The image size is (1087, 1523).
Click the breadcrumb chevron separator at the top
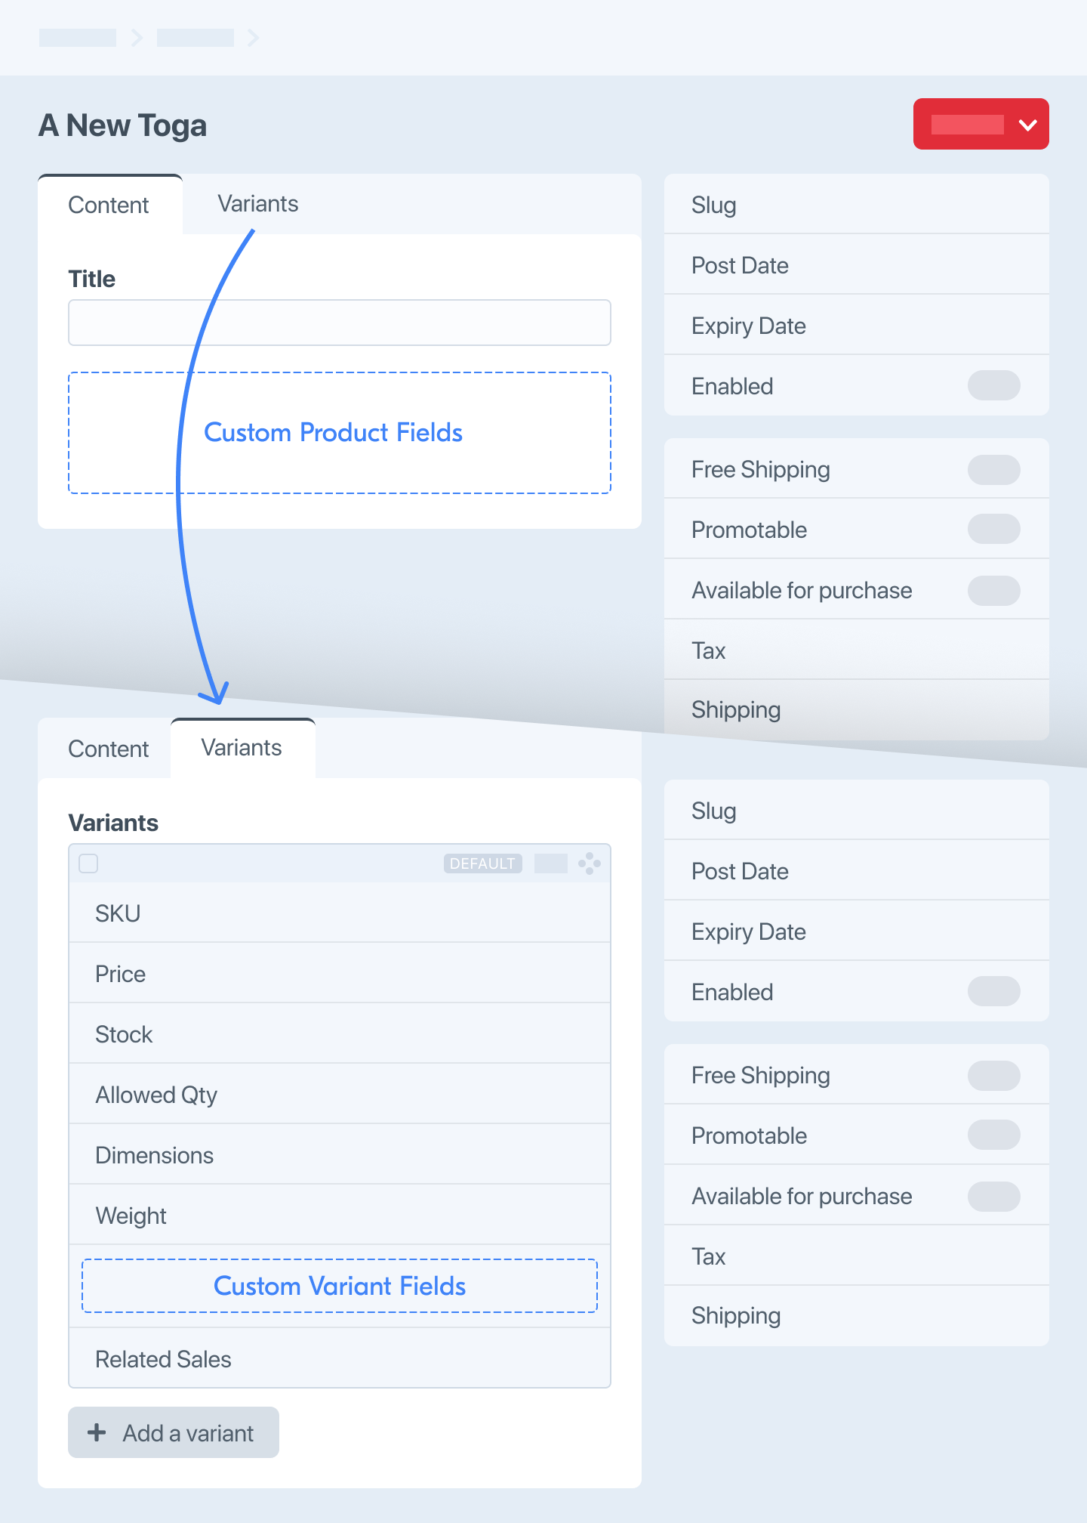[138, 37]
